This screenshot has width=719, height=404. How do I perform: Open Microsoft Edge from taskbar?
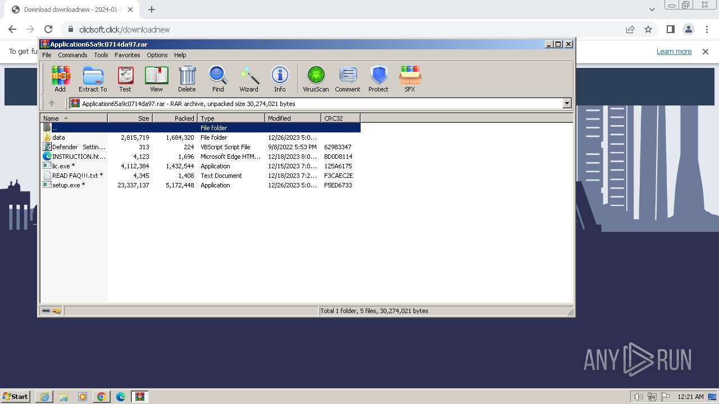120,396
